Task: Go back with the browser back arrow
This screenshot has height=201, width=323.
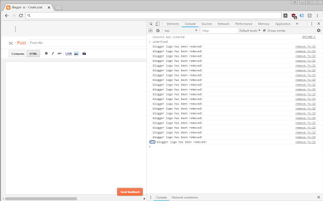Action: coord(7,16)
